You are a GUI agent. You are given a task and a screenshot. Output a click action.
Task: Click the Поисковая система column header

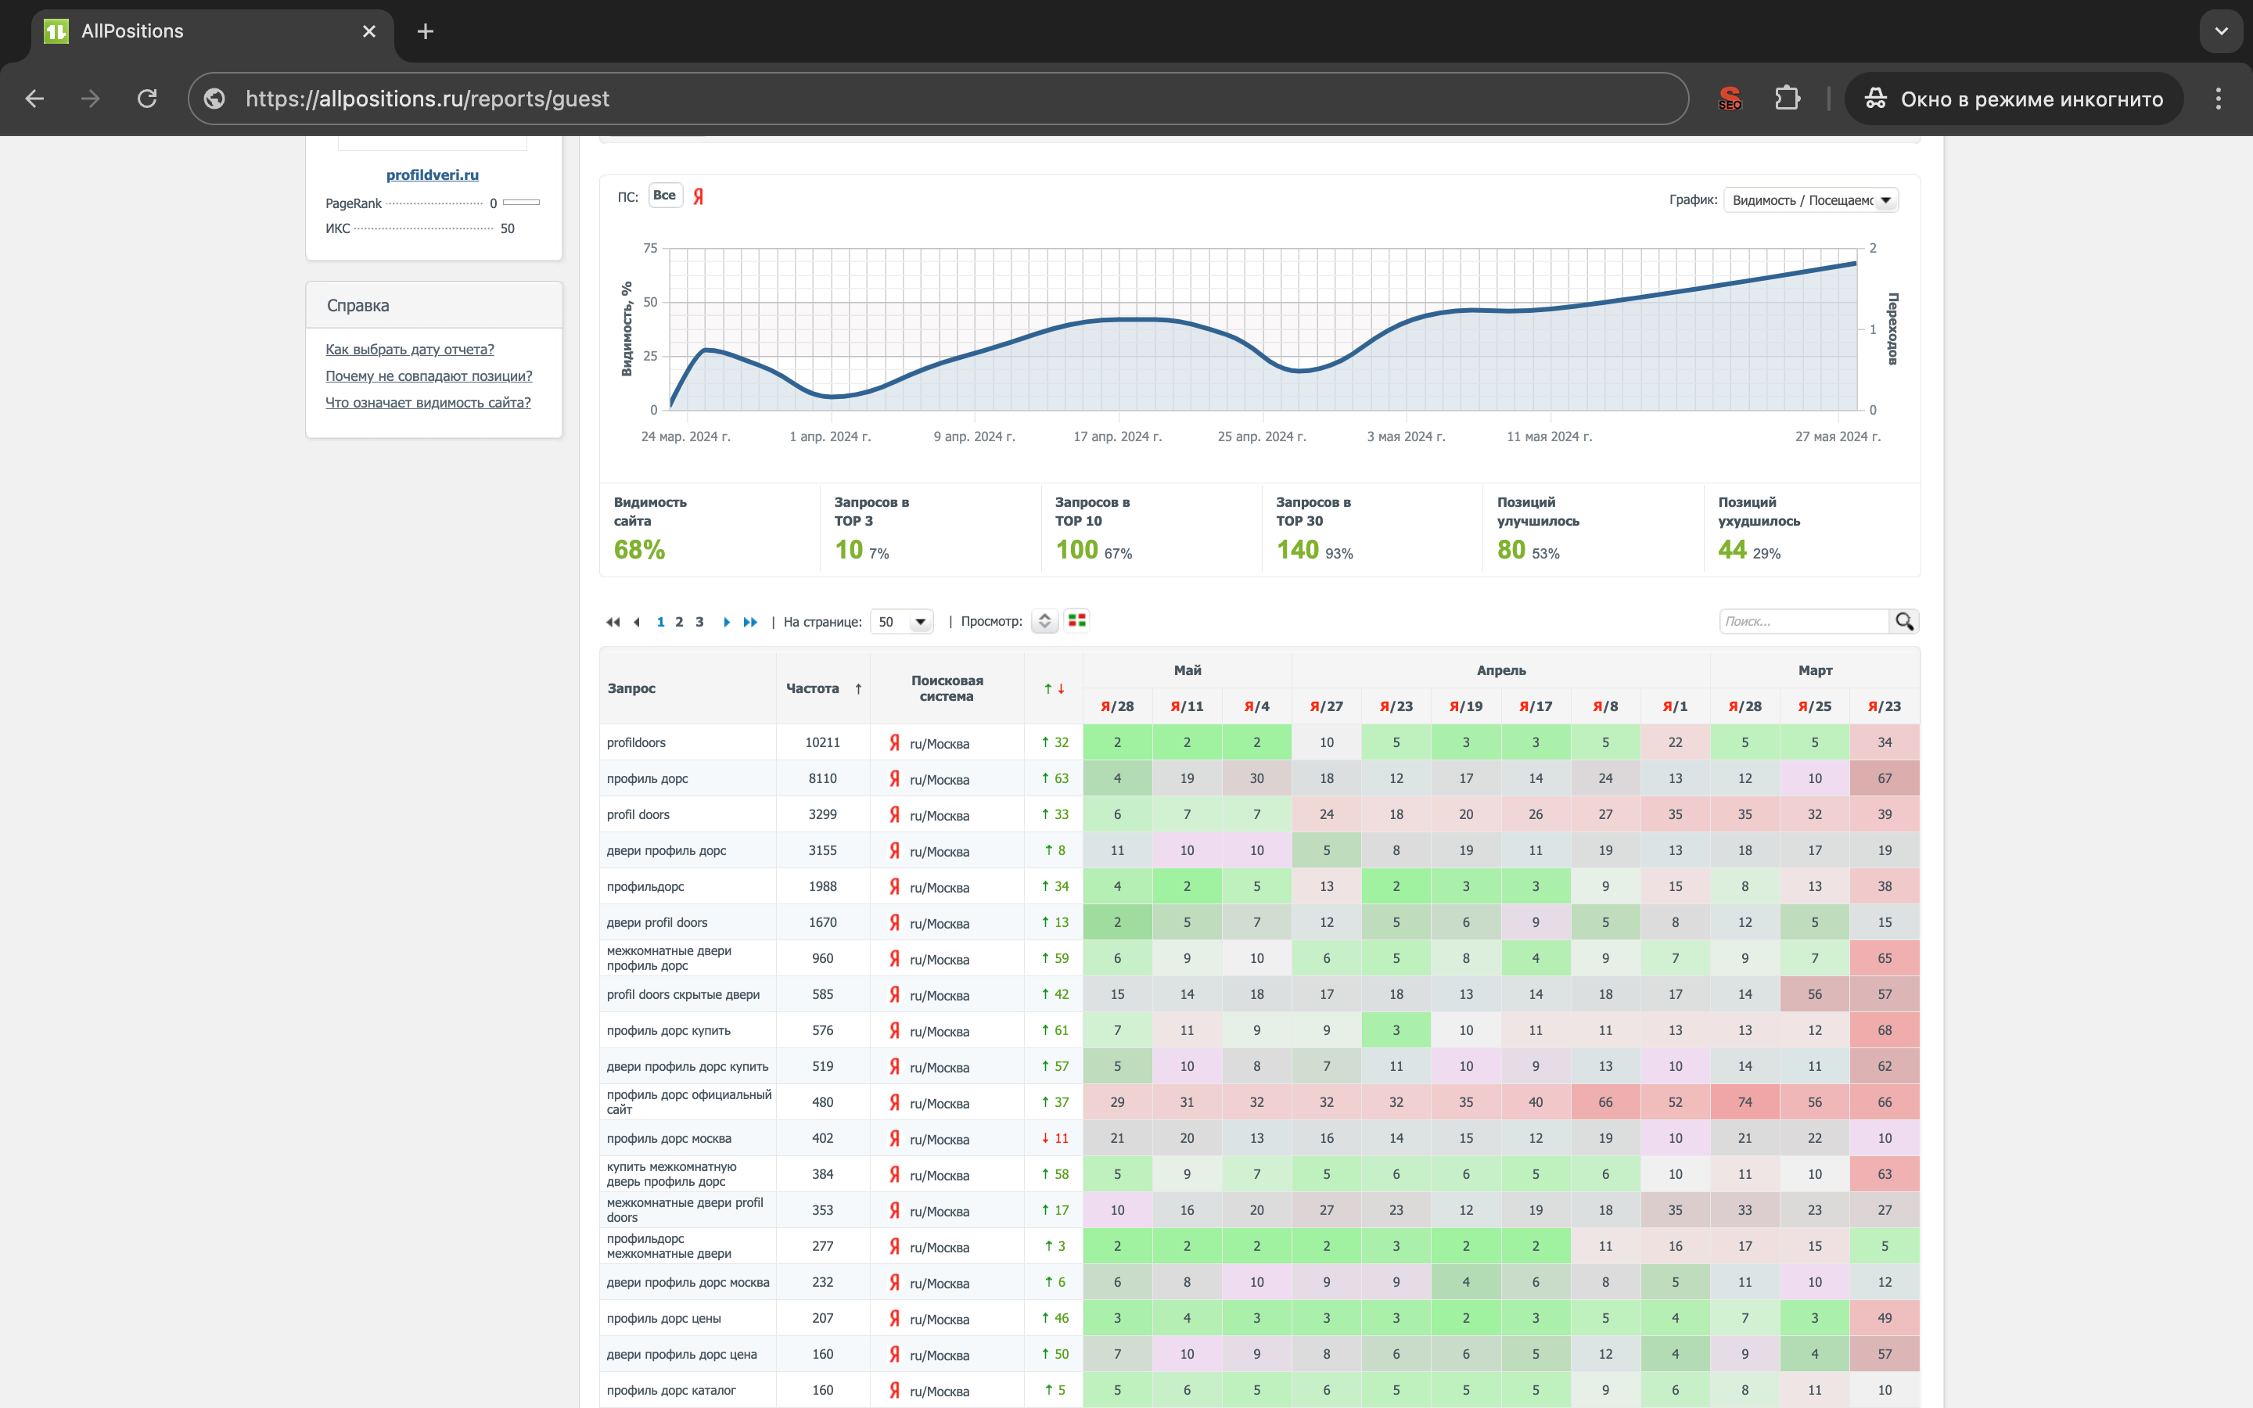[x=947, y=689]
